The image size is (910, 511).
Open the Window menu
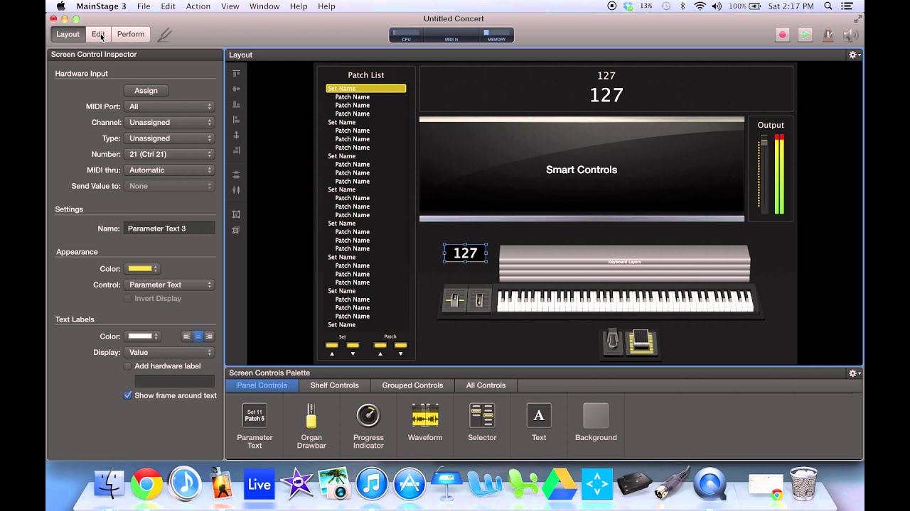click(x=264, y=6)
